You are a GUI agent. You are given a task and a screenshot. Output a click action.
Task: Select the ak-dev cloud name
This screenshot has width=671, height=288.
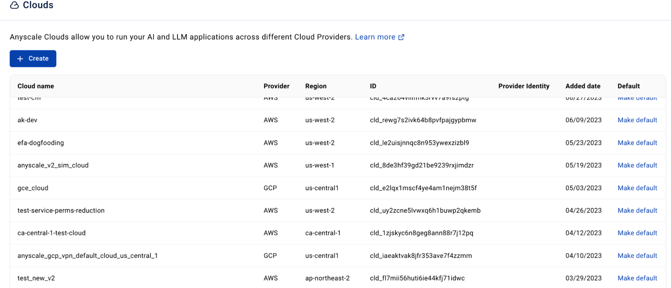27,120
